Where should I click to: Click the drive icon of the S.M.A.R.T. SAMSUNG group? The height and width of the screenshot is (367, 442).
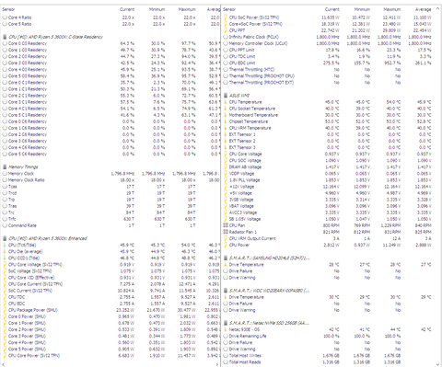click(x=226, y=258)
